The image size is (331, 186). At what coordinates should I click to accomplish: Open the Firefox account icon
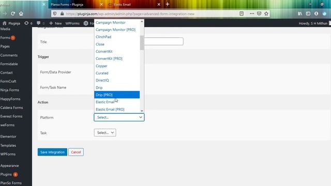pyautogui.click(x=316, y=14)
